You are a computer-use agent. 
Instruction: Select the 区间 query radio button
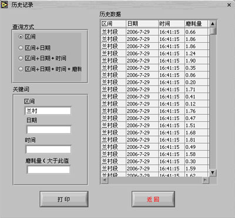(x=21, y=36)
